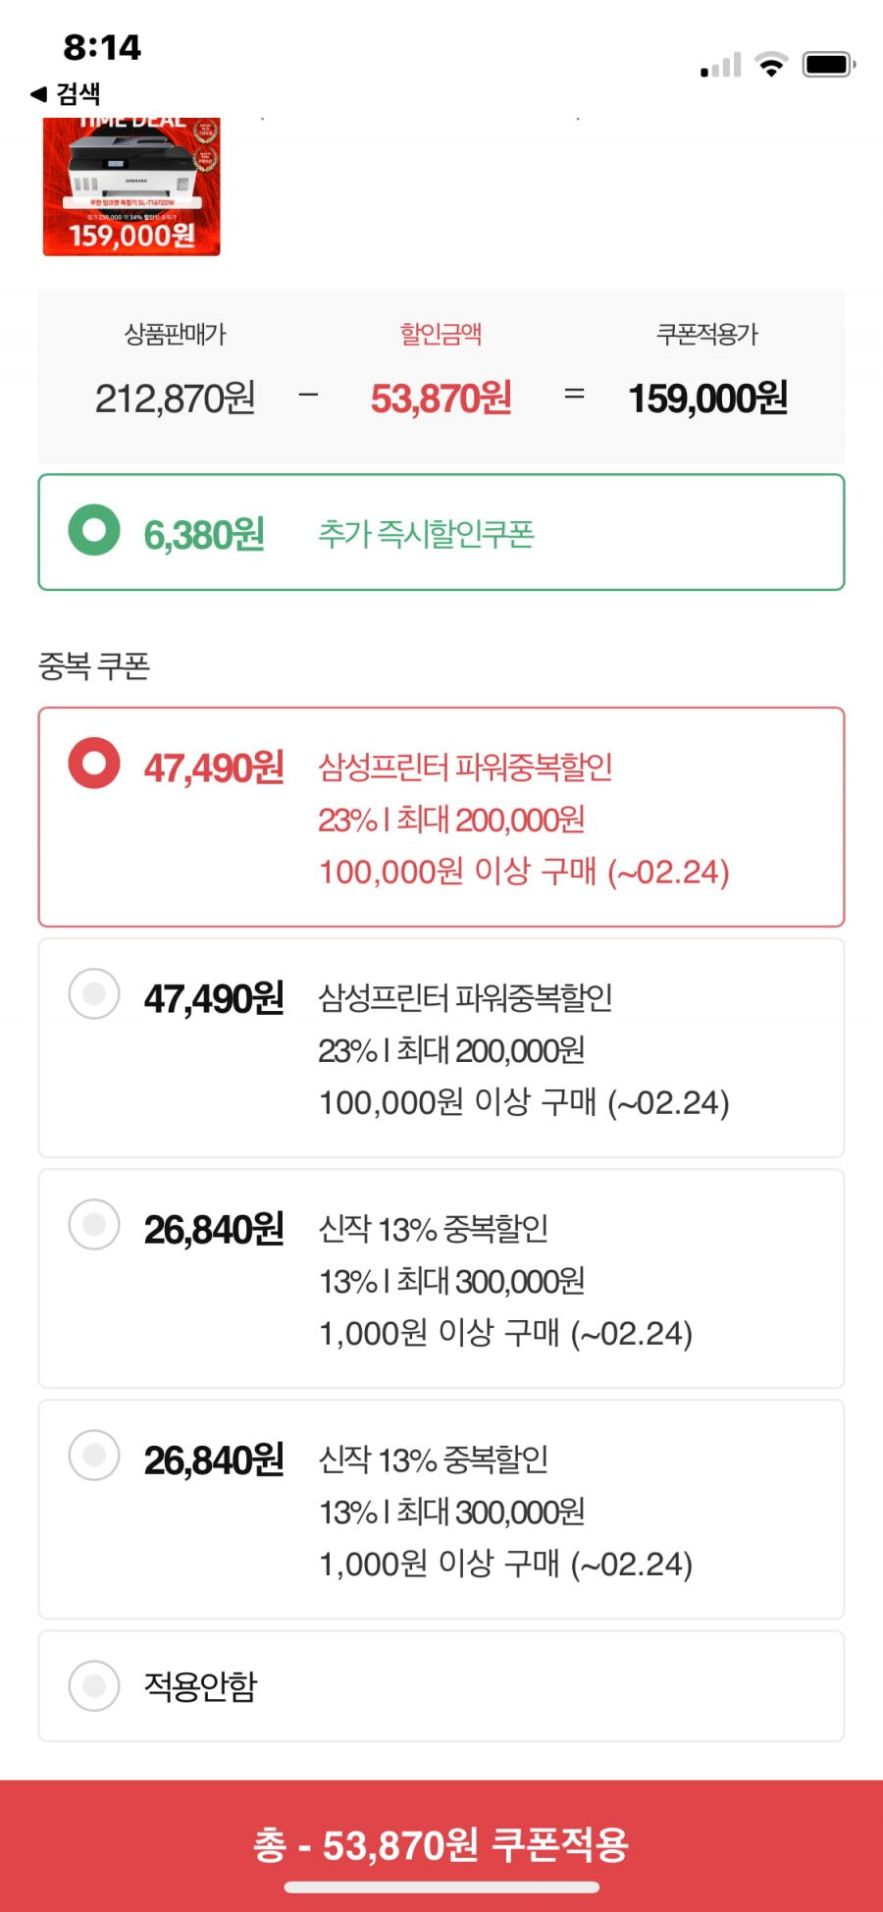The image size is (883, 1912).
Task: Select the second 26,840원 신작 13% coupon radio
Action: [94, 1455]
